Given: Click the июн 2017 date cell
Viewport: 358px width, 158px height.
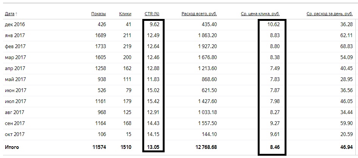Looking at the screenshot, I should tap(16, 90).
